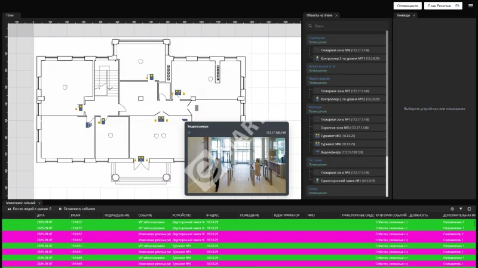This screenshot has width=478, height=268.
Task: Select the main entrance door device on plan
Action: [141, 158]
